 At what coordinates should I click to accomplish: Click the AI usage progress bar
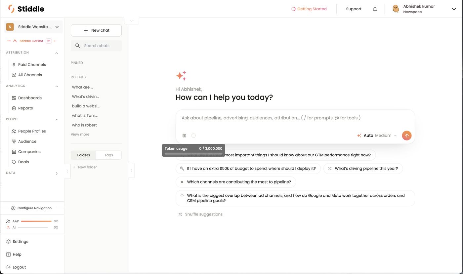[x=33, y=228]
